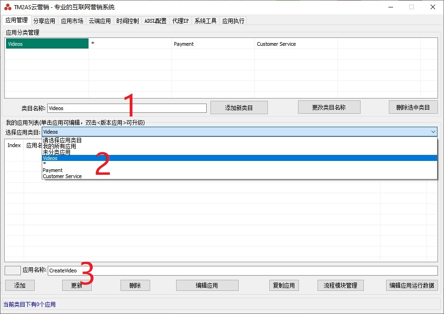Switch to the 云端应用 tab
444x314 pixels.
click(x=99, y=20)
